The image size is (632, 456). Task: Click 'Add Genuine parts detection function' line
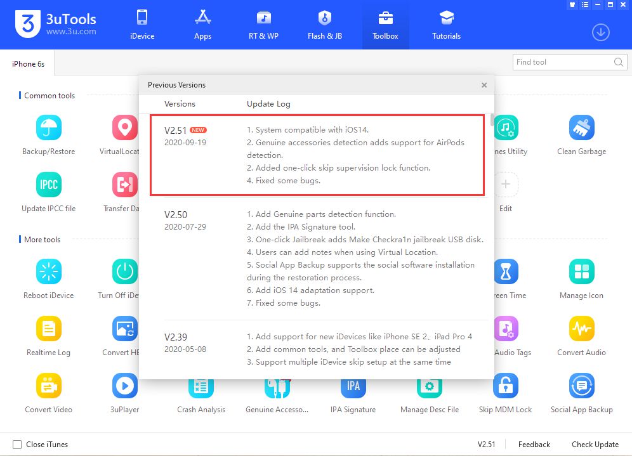[x=321, y=214]
